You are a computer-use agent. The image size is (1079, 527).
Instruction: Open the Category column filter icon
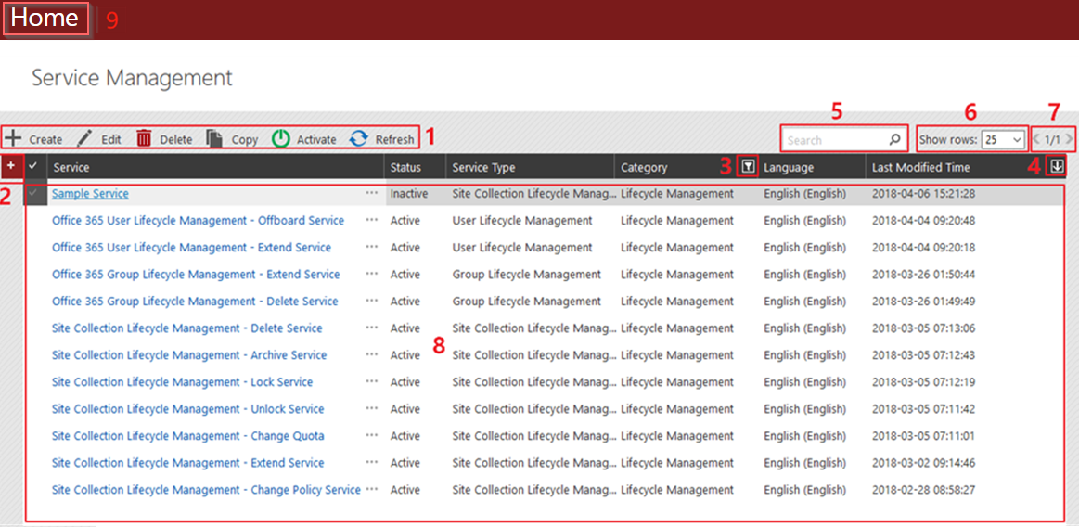pyautogui.click(x=748, y=167)
